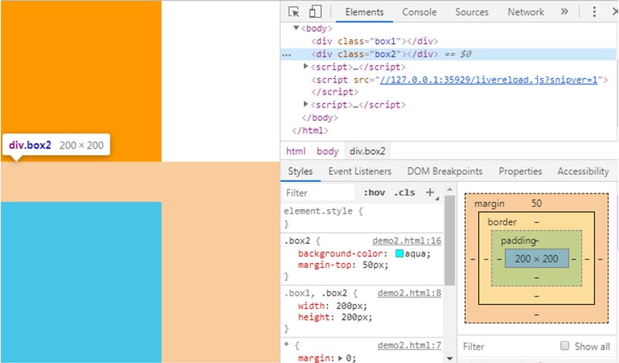The width and height of the screenshot is (619, 363).
Task: Expand the last collapsed script node
Action: coord(306,104)
